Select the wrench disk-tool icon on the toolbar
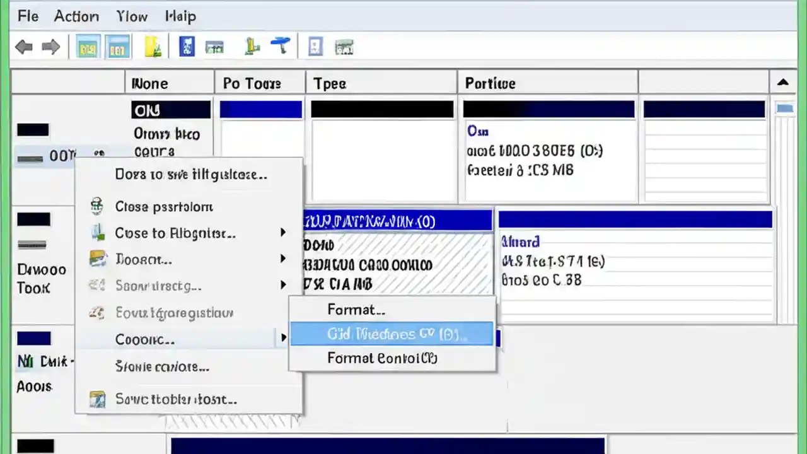Viewport: 807px width, 454px height. click(279, 45)
